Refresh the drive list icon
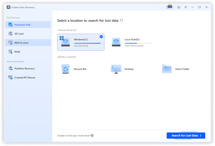Image resolution: width=215 pixels, height=146 pixels. click(121, 20)
